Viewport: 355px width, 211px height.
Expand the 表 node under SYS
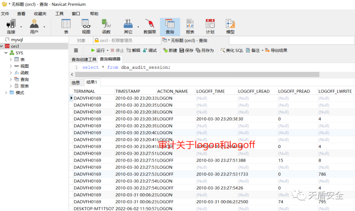pos(11,59)
